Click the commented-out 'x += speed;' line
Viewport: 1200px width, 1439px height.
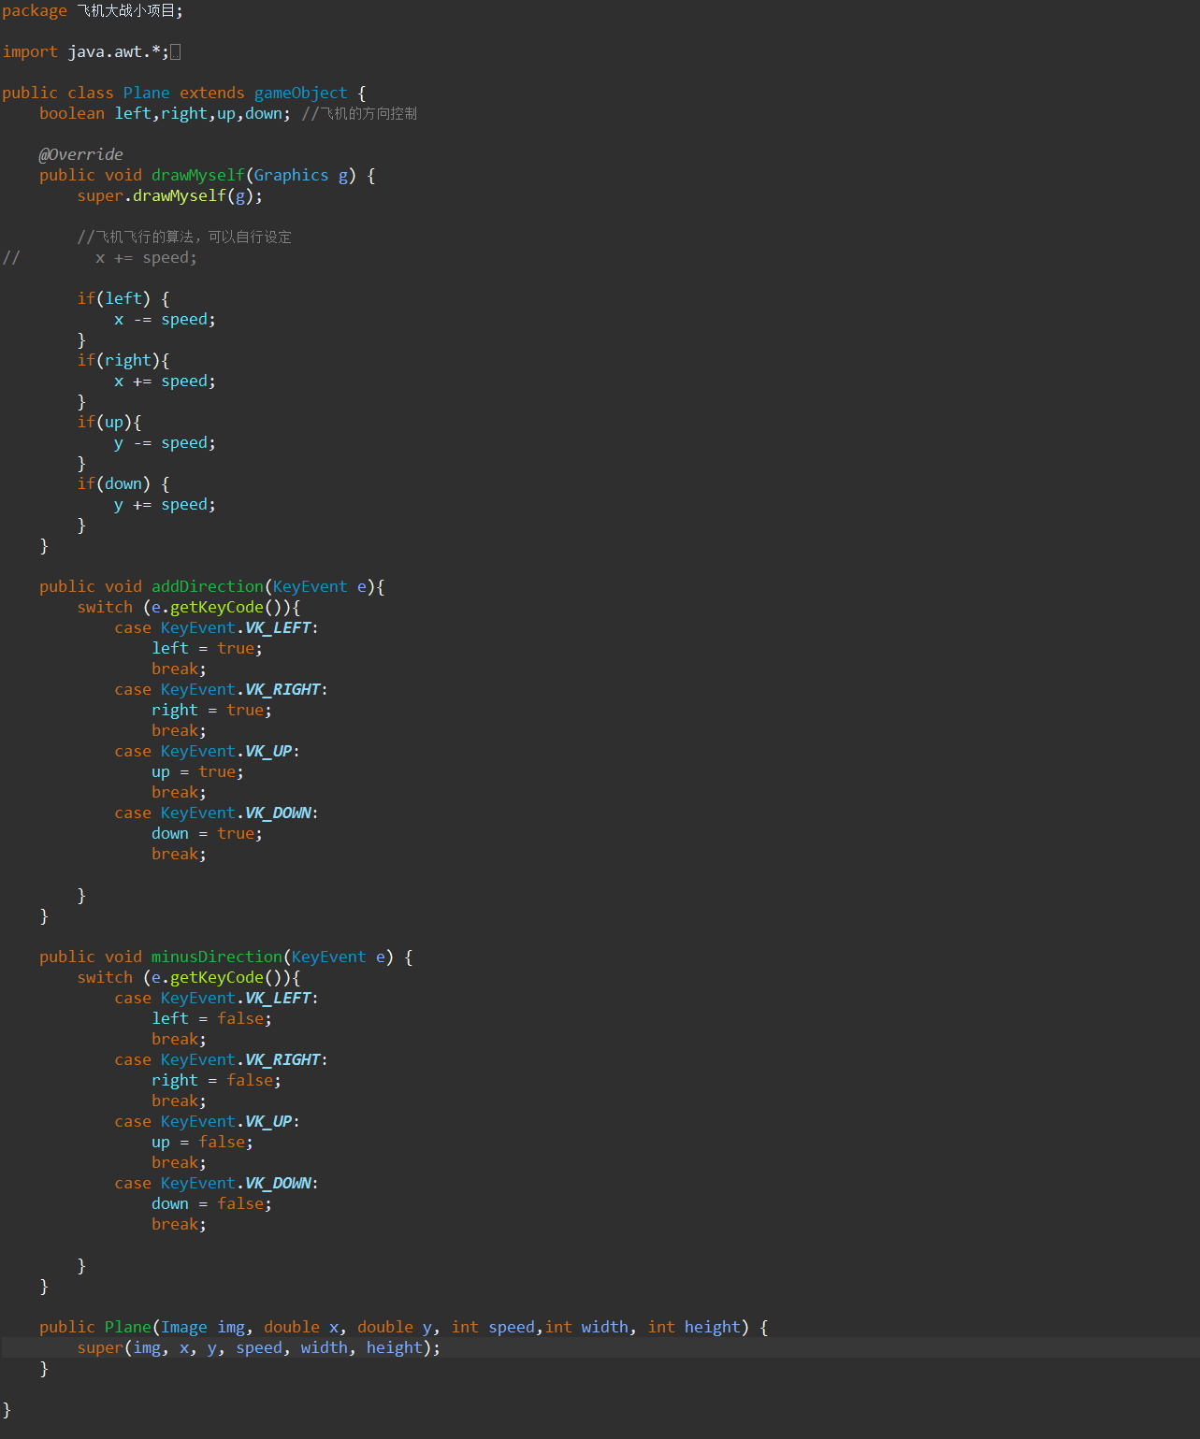(x=147, y=258)
